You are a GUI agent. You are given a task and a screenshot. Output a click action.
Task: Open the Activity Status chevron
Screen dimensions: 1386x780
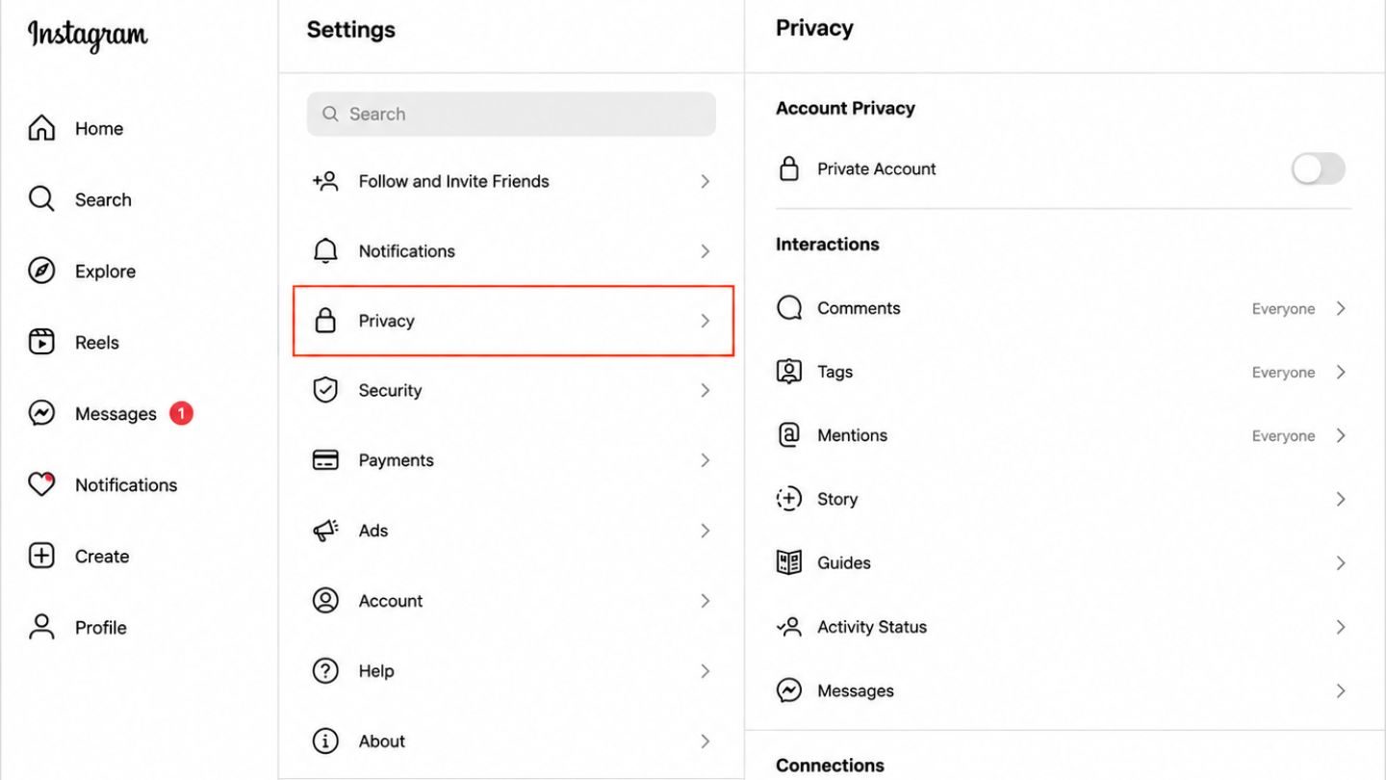click(1341, 627)
